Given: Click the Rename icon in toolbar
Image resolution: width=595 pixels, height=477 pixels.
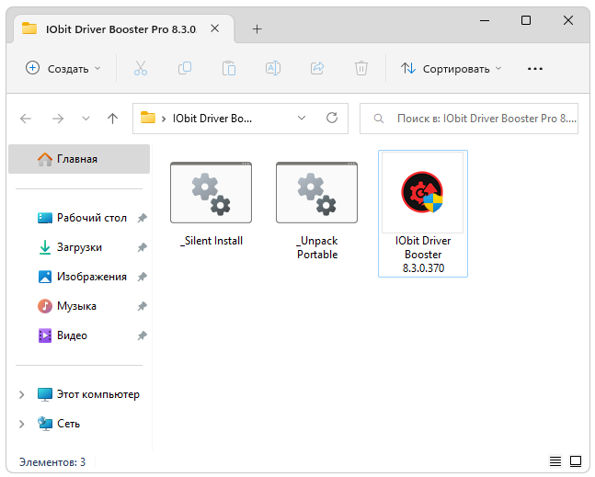Looking at the screenshot, I should tap(273, 69).
